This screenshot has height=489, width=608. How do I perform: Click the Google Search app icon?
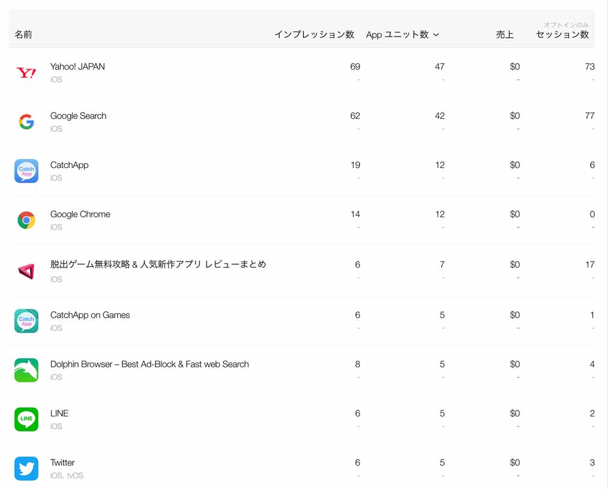(26, 122)
